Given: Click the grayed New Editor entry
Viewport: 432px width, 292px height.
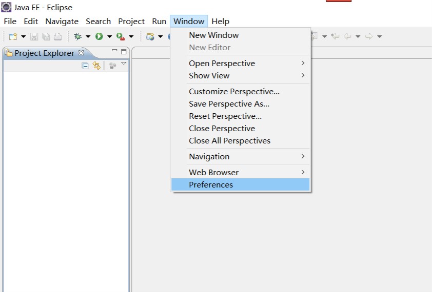Looking at the screenshot, I should click(x=241, y=48).
